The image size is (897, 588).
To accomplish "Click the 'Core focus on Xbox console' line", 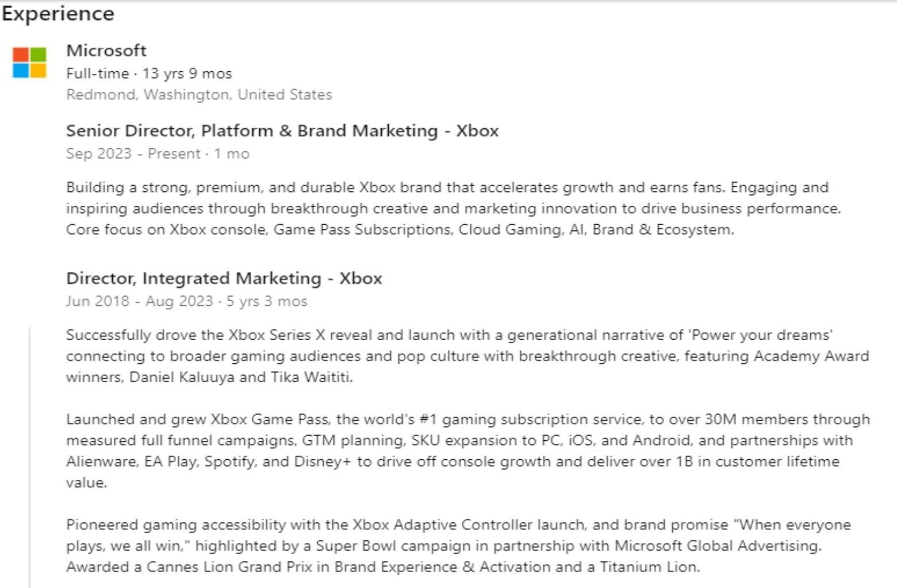I will pyautogui.click(x=400, y=230).
